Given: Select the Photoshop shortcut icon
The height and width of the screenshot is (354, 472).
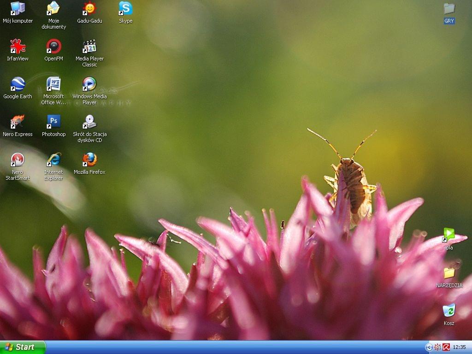Looking at the screenshot, I should (53, 122).
